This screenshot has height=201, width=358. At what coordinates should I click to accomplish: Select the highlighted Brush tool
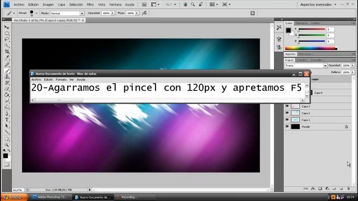7,71
